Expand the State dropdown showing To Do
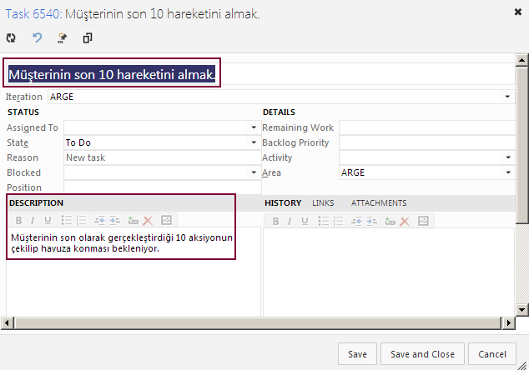 (254, 142)
